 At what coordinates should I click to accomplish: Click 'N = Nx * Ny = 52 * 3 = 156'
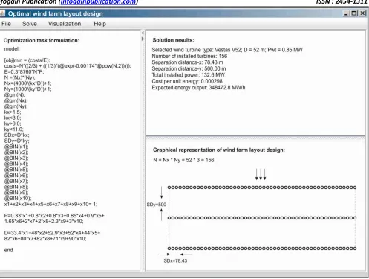click(x=183, y=160)
